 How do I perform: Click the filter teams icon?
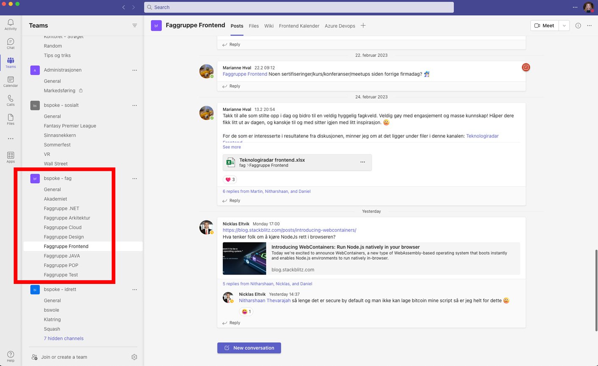pyautogui.click(x=135, y=25)
